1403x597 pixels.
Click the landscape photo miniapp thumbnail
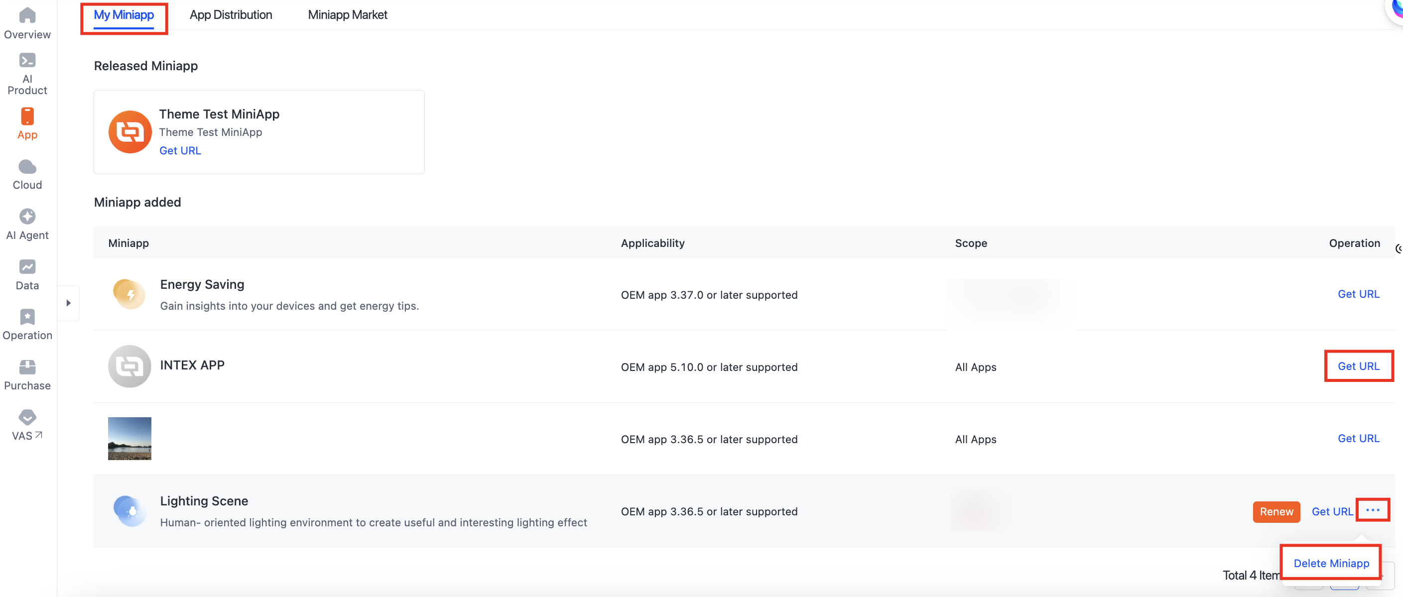pos(129,439)
